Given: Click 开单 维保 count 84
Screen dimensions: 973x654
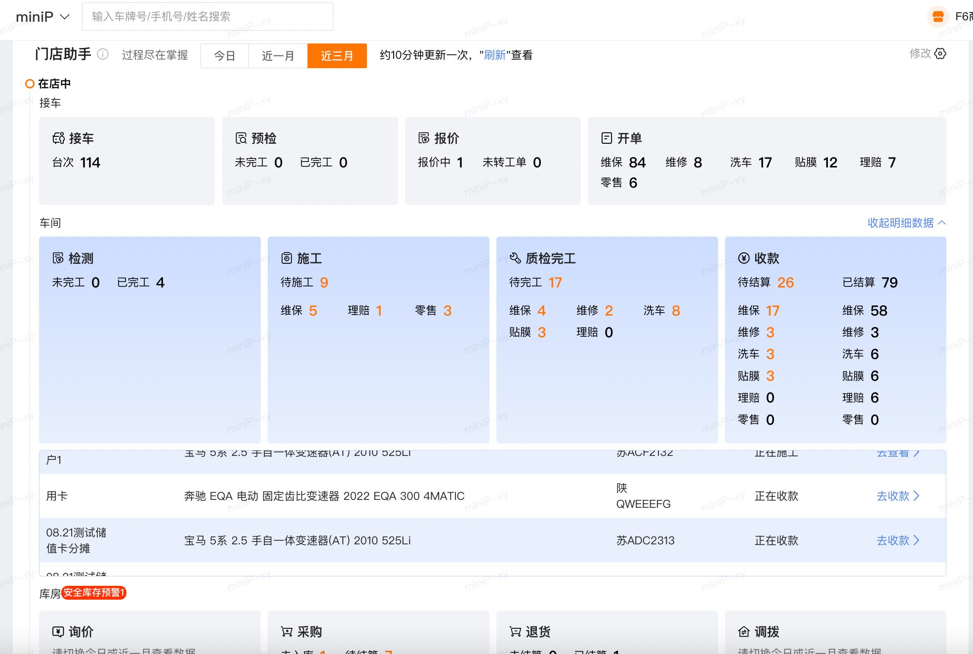Looking at the screenshot, I should pyautogui.click(x=637, y=163).
